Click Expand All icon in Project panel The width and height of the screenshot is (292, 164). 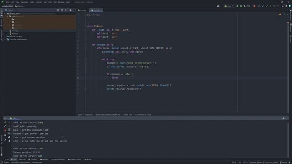click(x=62, y=10)
